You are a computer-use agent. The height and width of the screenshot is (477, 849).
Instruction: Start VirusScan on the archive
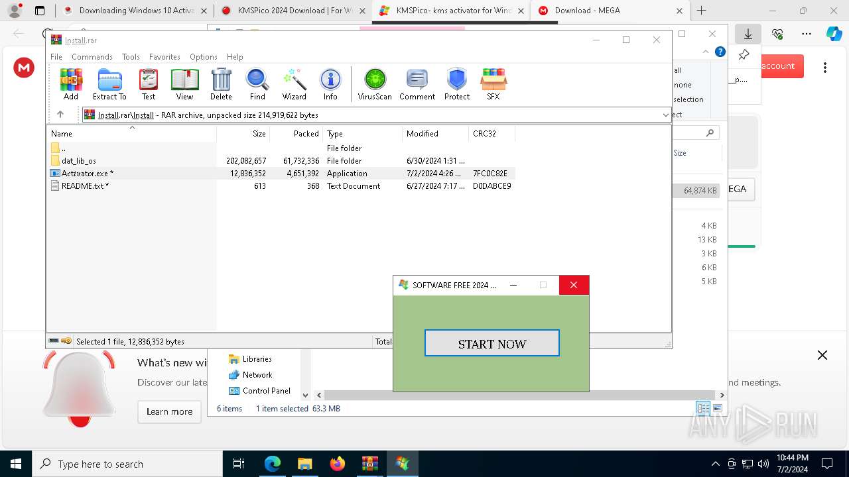pyautogui.click(x=375, y=84)
